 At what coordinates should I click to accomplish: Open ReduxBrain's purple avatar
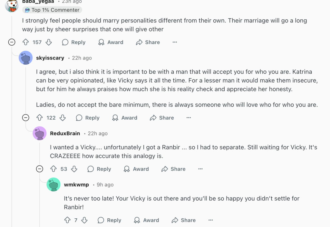tap(40, 133)
